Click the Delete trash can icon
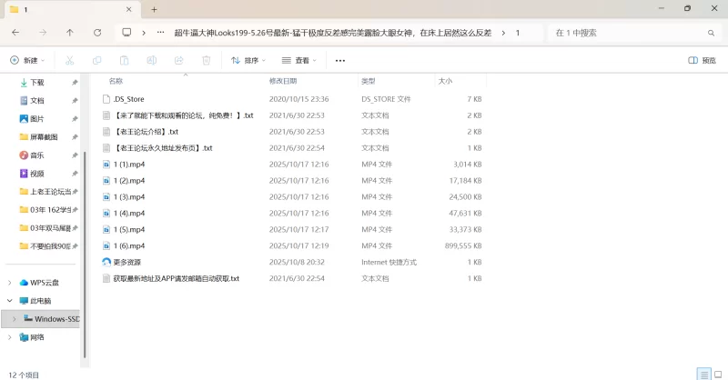 [x=207, y=60]
